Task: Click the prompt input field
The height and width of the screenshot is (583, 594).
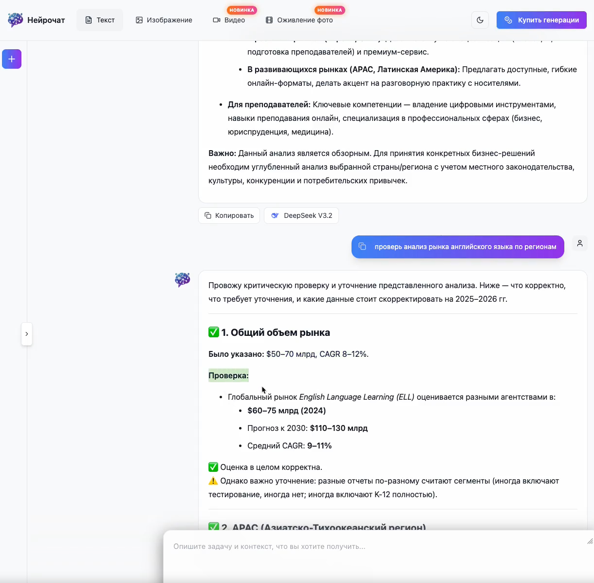Action: pyautogui.click(x=379, y=556)
